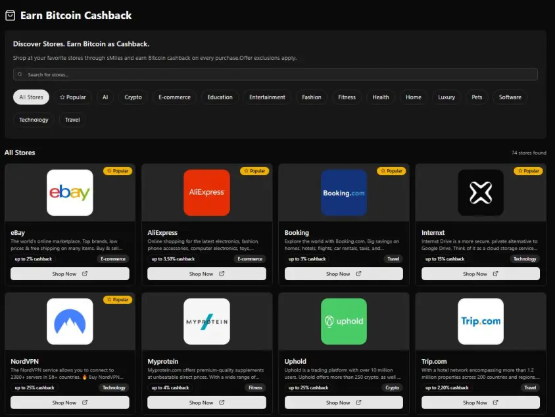Image resolution: width=555 pixels, height=417 pixels.
Task: Select the Fashion category chip
Action: [312, 97]
